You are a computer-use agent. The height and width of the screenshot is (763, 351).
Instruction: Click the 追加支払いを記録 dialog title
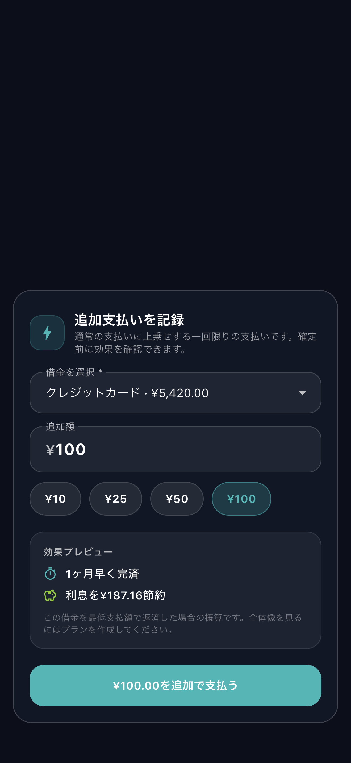click(129, 320)
